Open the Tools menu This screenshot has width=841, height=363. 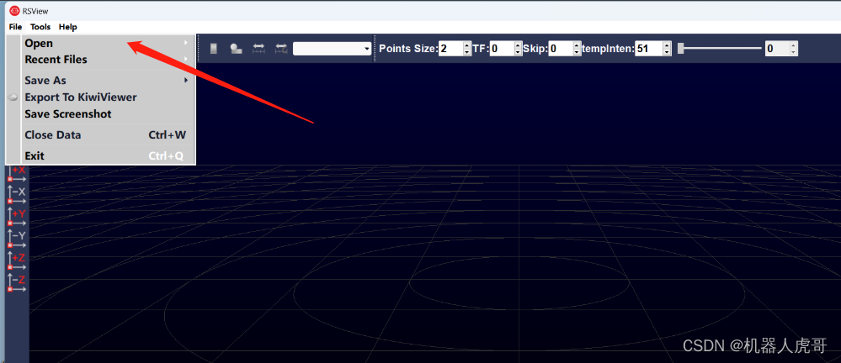(40, 27)
